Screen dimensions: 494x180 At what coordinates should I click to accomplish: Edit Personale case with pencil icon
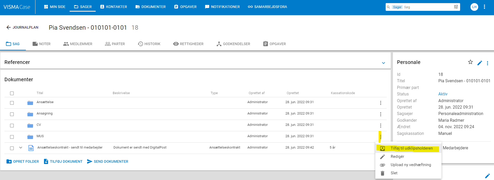(x=480, y=63)
